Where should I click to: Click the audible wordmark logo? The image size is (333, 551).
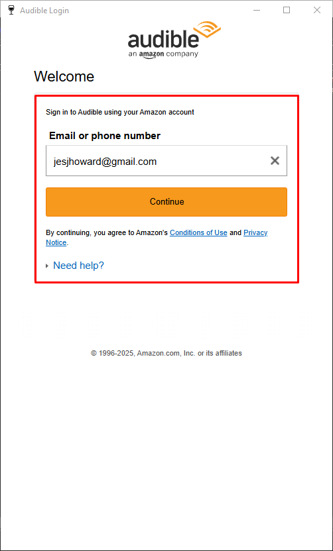(x=163, y=39)
